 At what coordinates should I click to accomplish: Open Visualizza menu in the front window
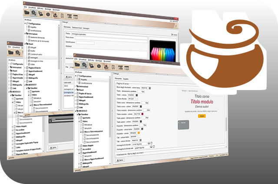click(x=83, y=60)
